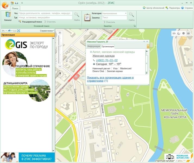
Task: Zoom out with the map minus button
Action: click(60, 66)
